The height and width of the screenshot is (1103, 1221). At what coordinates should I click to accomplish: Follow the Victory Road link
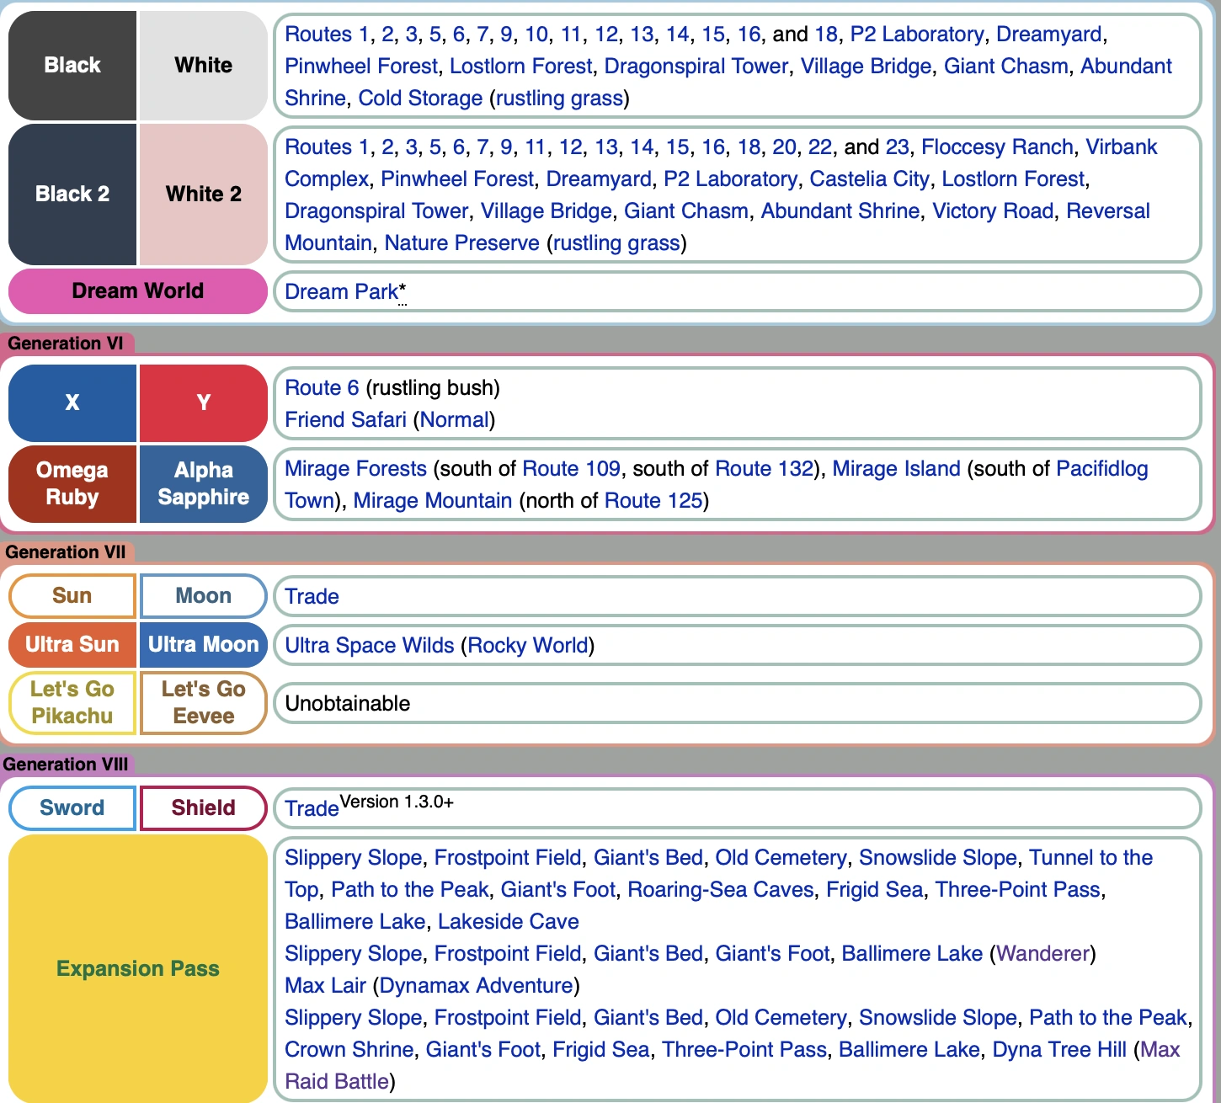[x=993, y=211]
